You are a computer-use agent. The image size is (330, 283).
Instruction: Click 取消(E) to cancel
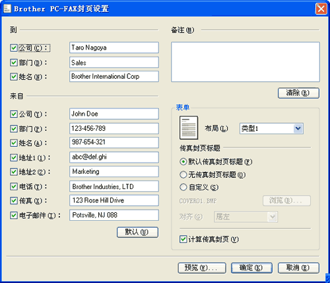click(298, 268)
